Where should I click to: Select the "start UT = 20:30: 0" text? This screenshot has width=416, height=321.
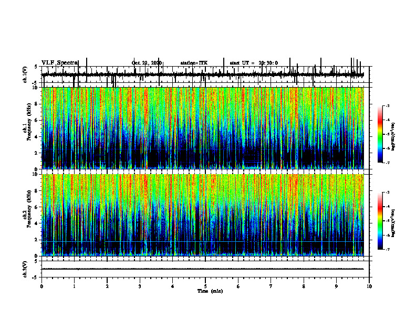(254, 63)
